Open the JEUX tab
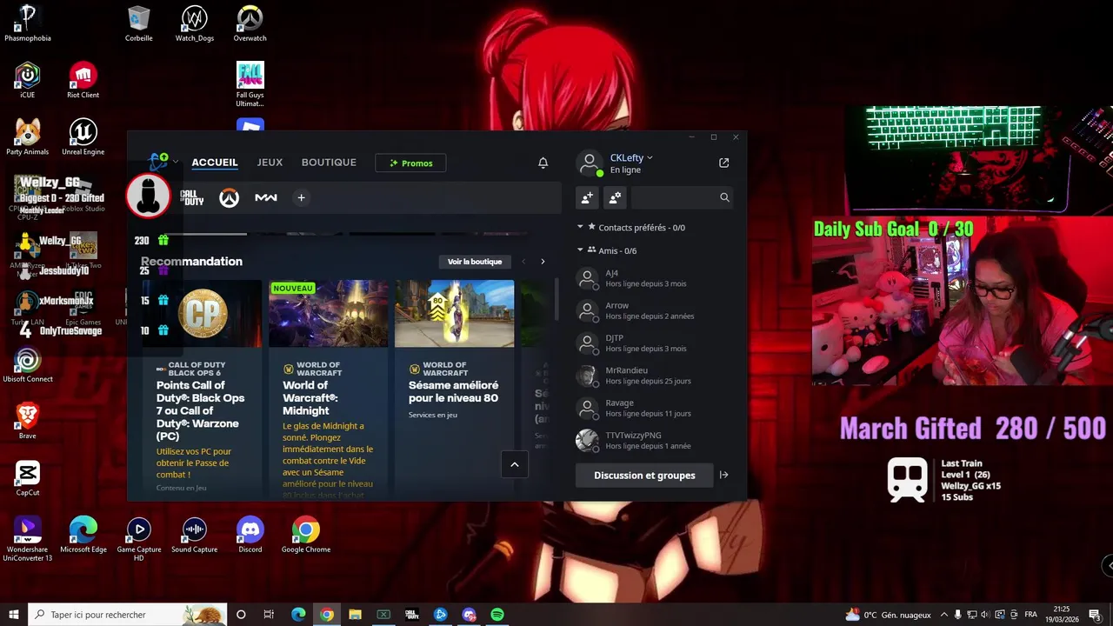1113x626 pixels. [270, 163]
